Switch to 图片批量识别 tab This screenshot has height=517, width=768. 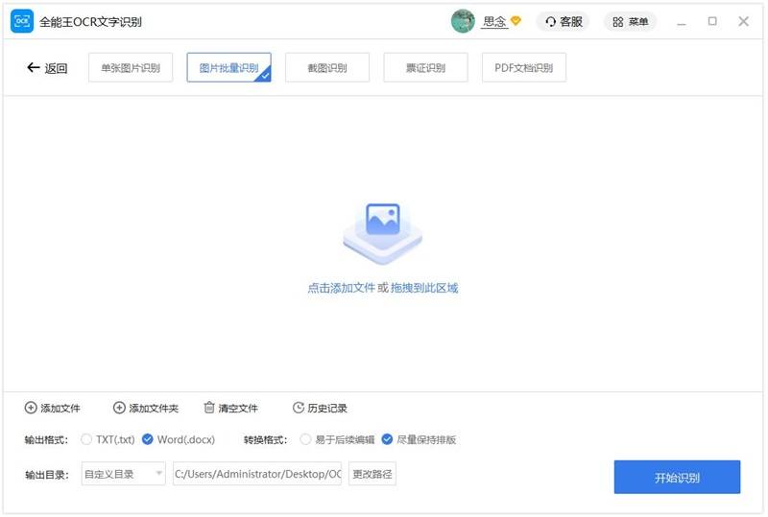pyautogui.click(x=228, y=67)
